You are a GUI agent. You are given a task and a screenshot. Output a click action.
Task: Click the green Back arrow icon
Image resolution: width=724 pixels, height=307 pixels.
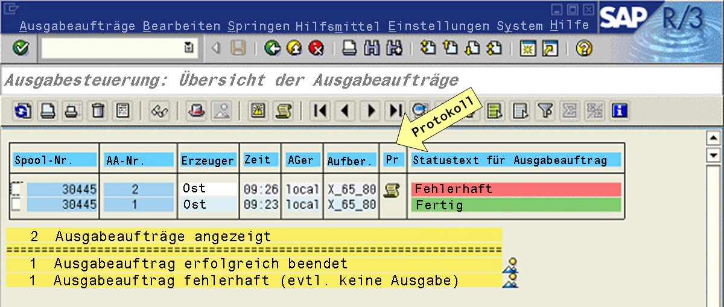pos(272,48)
